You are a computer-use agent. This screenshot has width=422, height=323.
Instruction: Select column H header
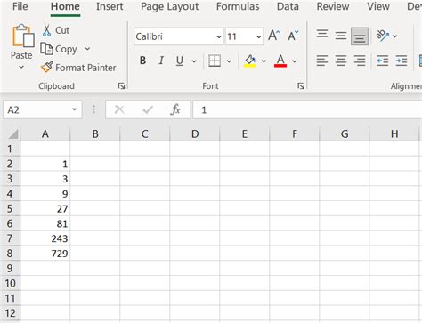coord(394,134)
